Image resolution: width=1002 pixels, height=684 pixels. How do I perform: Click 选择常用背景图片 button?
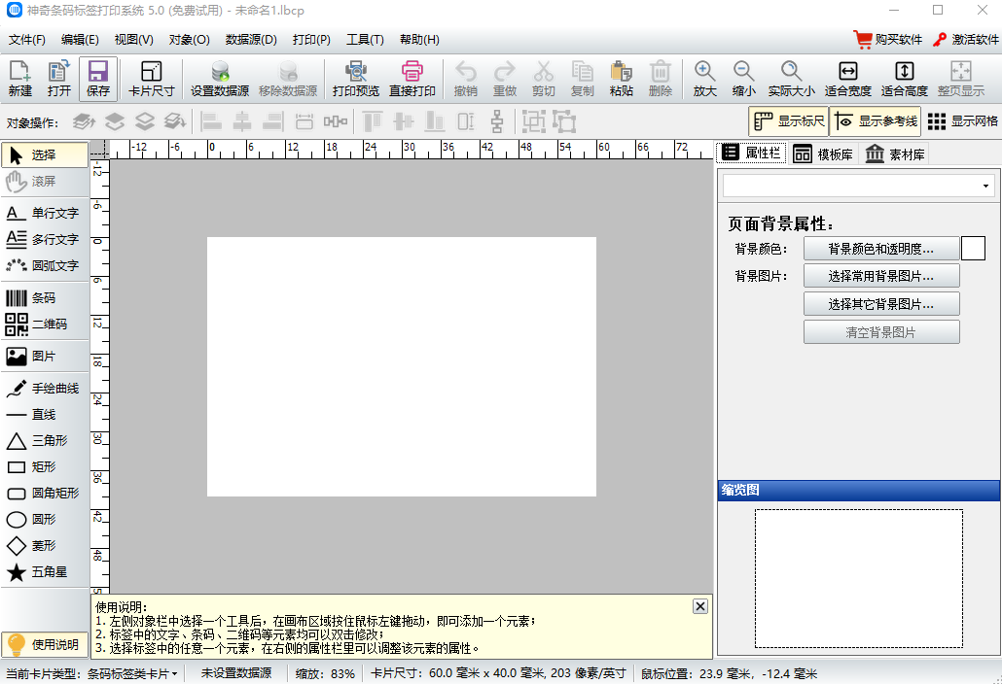881,276
